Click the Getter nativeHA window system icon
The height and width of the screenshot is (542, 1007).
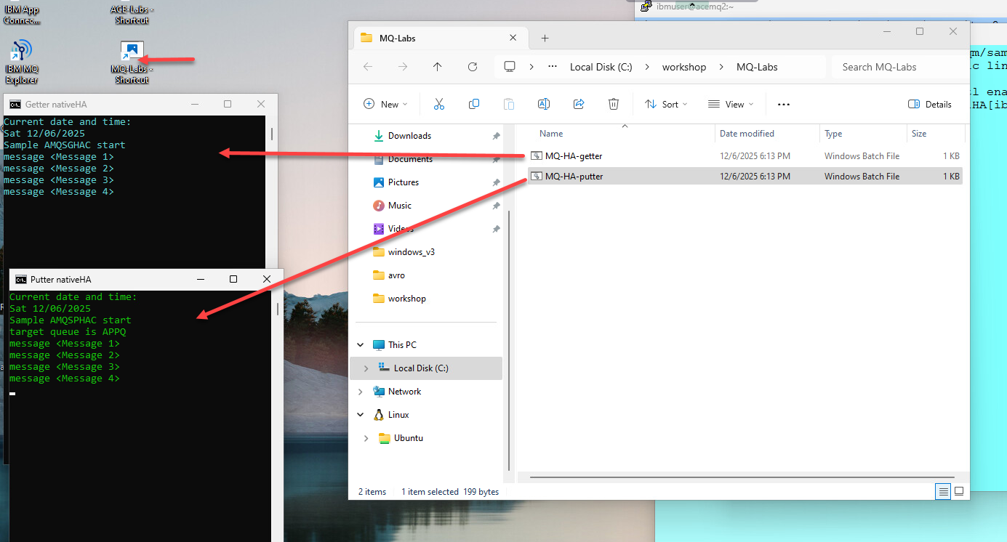[x=15, y=104]
